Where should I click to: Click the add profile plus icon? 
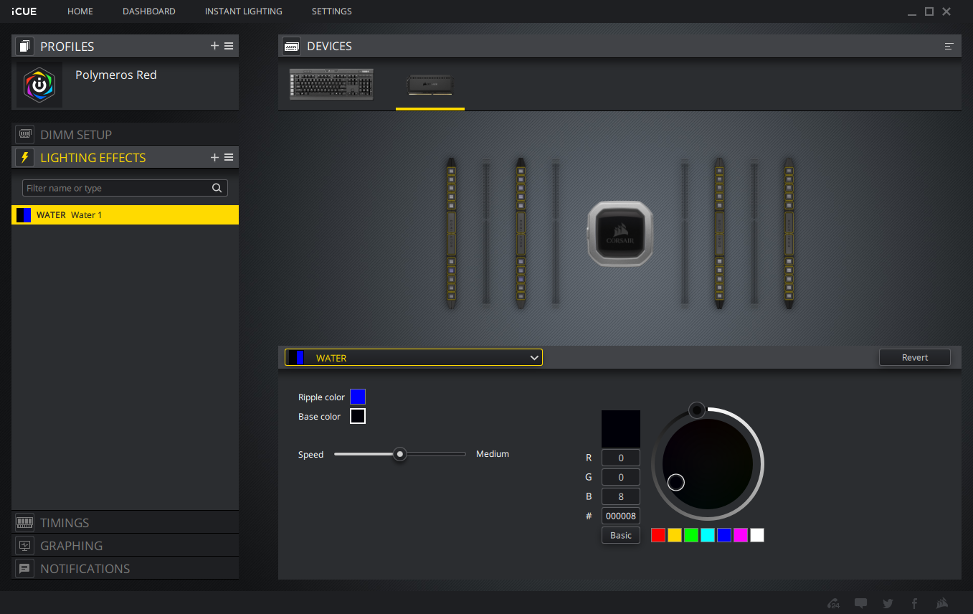[x=214, y=46]
